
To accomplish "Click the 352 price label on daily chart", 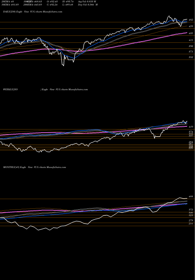I will (191, 57).
